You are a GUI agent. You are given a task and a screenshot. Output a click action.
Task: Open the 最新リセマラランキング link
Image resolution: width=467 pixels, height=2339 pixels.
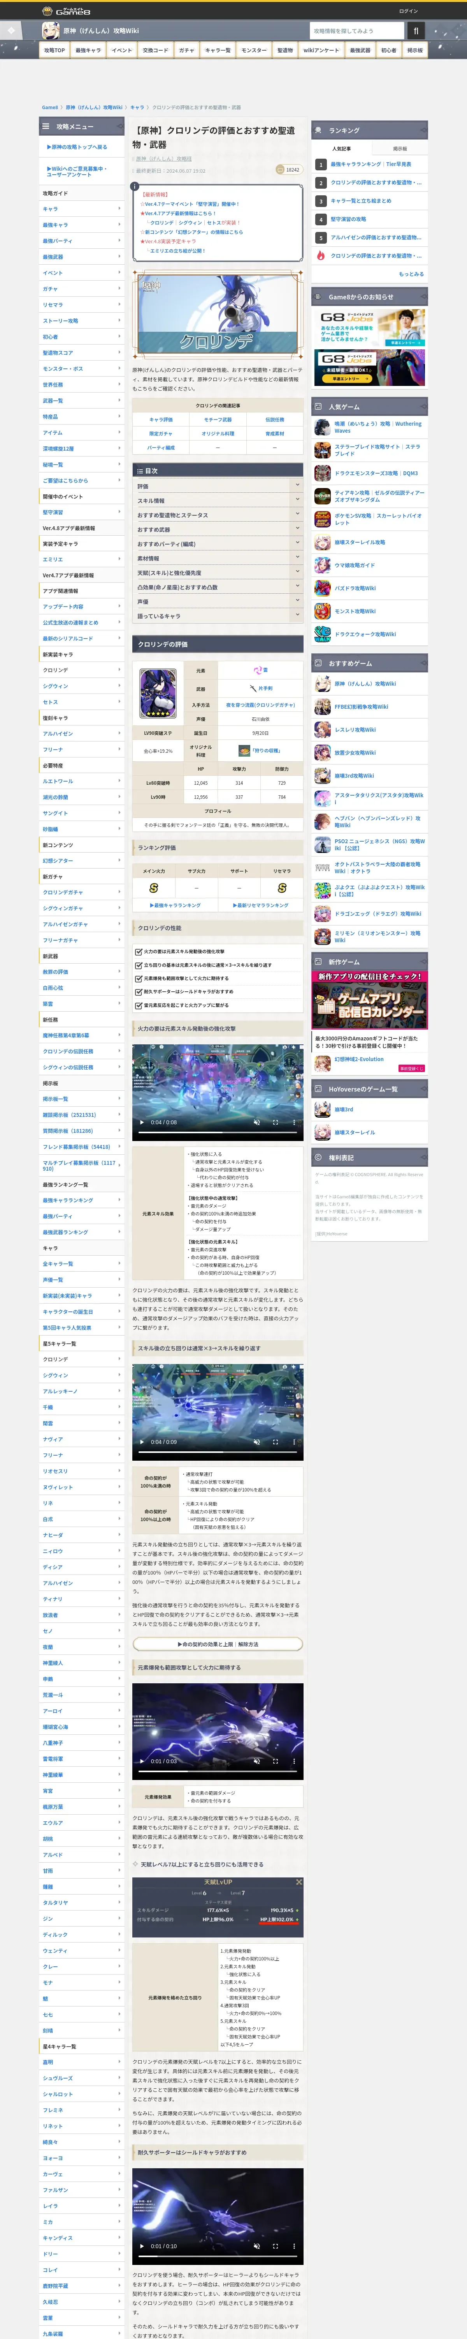click(260, 905)
